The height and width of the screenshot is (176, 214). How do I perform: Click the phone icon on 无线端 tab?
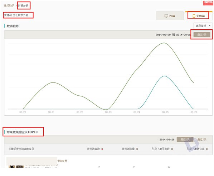click(x=194, y=16)
